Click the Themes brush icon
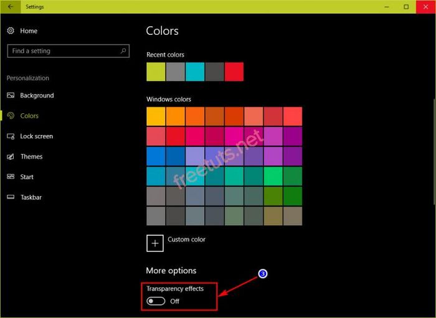Viewport: 436px width, 318px height. pyautogui.click(x=11, y=157)
